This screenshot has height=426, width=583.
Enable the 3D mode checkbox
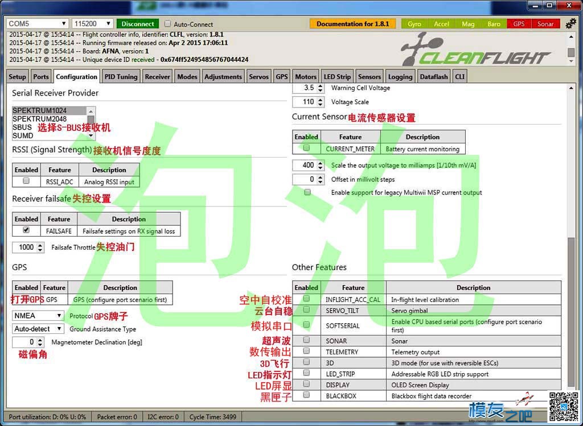[x=306, y=361]
